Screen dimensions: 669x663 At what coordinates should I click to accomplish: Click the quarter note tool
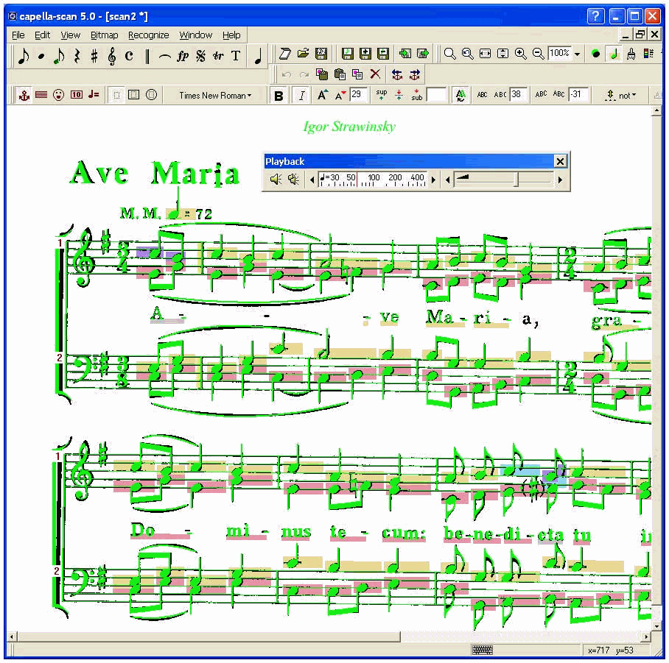point(258,56)
